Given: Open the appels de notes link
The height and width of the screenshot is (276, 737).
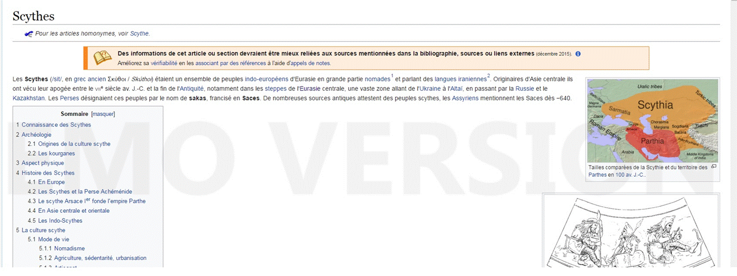Looking at the screenshot, I should coord(310,63).
